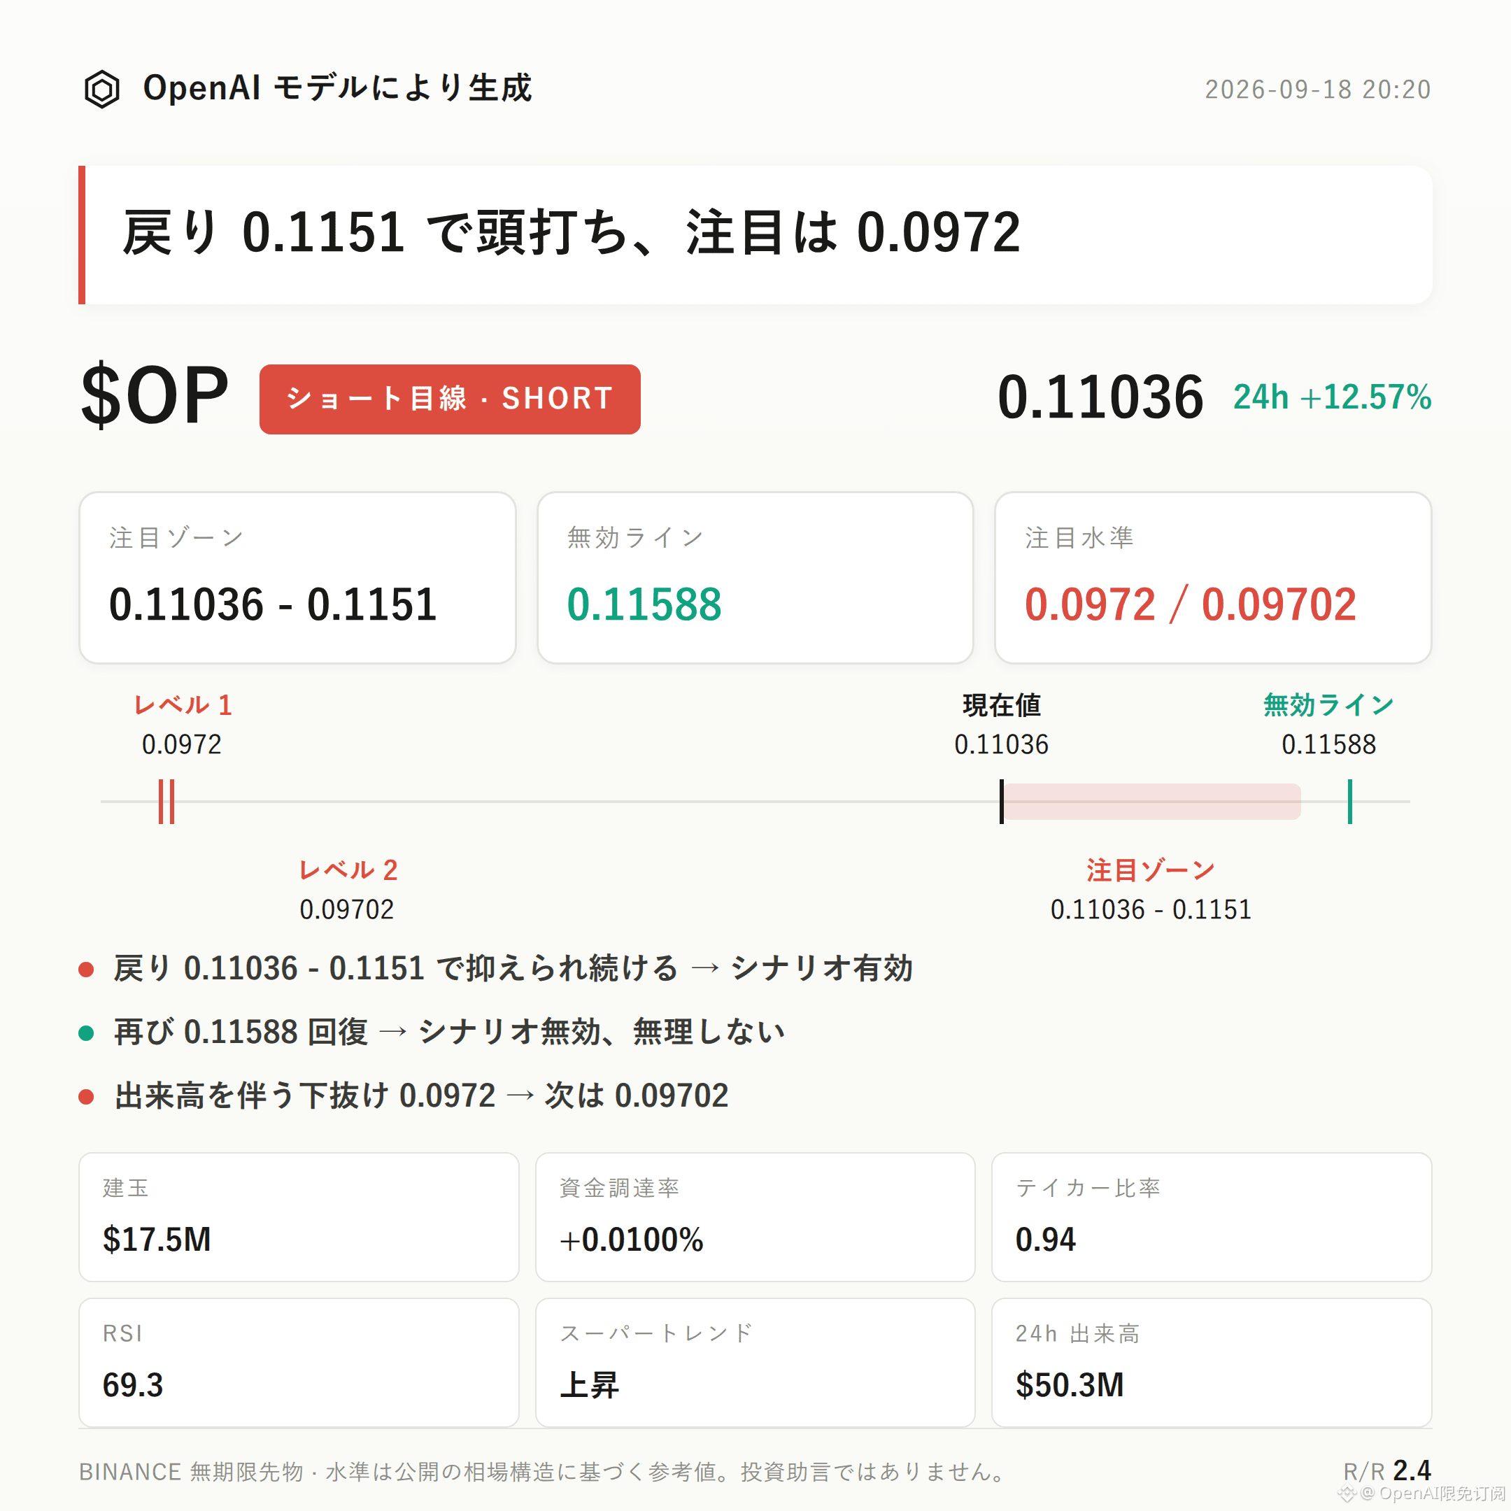Open the 建玉 $17.5M tile
The image size is (1511, 1511).
pos(299,1217)
